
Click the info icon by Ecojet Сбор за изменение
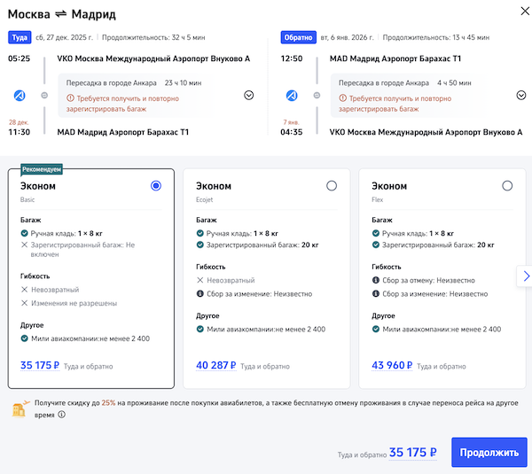200,293
